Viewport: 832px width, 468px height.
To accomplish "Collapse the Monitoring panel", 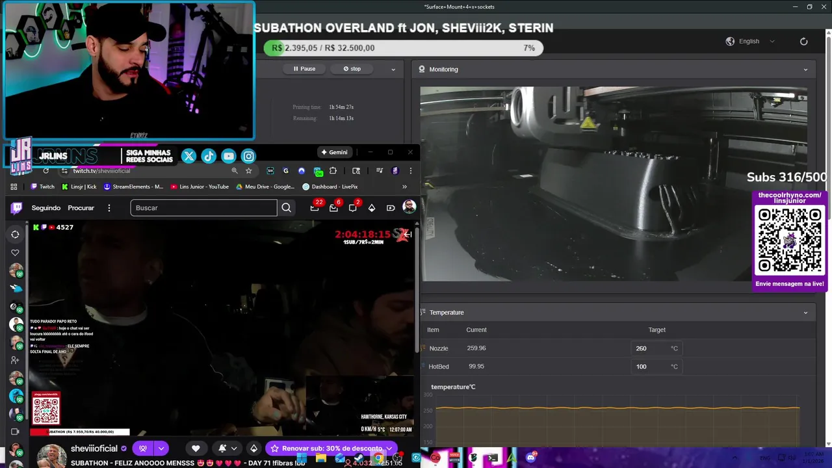I will [x=805, y=70].
